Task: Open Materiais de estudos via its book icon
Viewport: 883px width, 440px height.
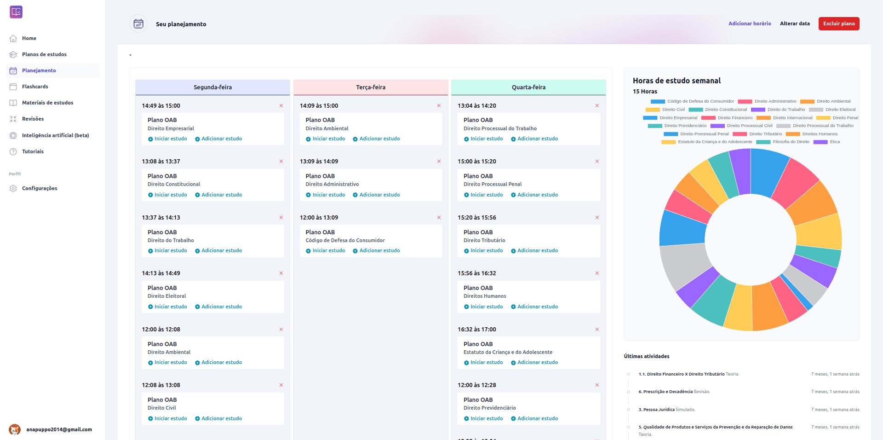Action: coord(13,103)
